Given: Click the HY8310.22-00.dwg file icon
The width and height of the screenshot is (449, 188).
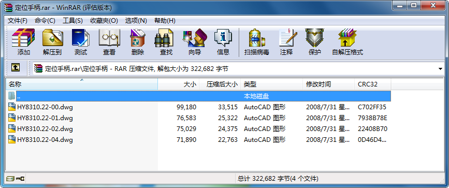Looking at the screenshot, I should [12, 107].
